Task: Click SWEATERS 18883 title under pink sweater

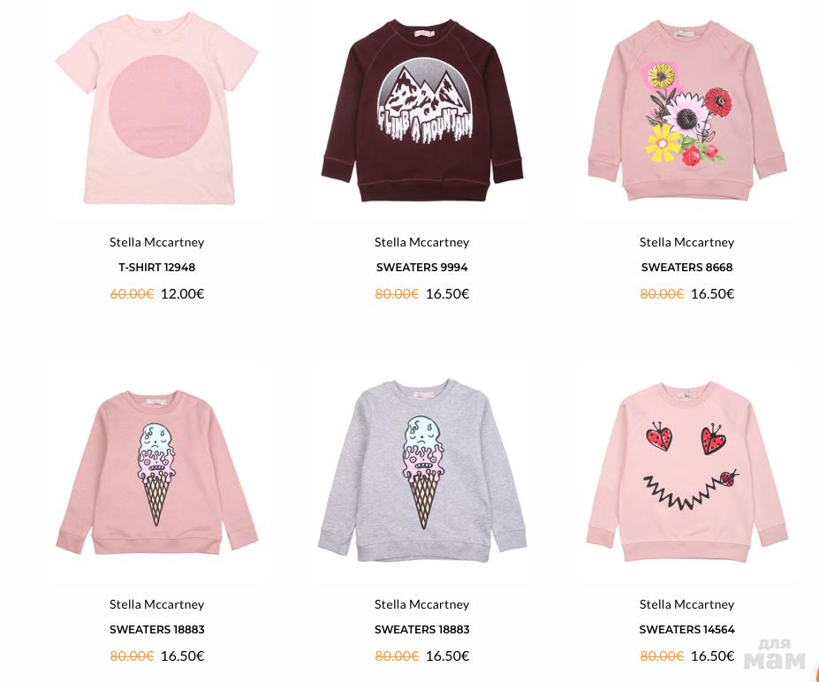Action: pyautogui.click(x=156, y=630)
